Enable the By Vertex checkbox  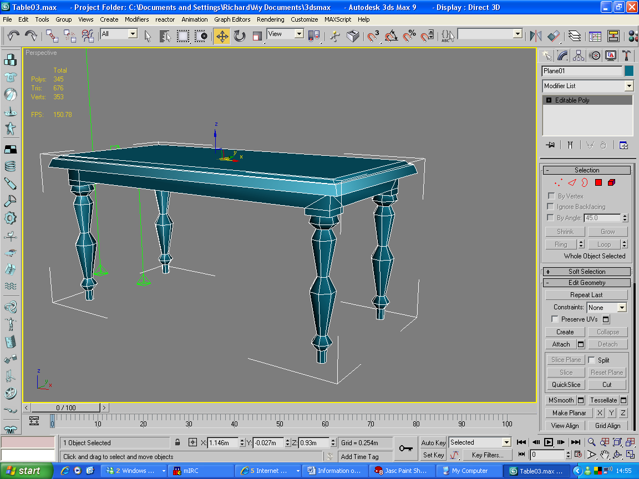[551, 196]
